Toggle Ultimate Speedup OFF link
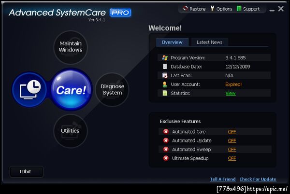The image size is (290, 194). coord(232,158)
